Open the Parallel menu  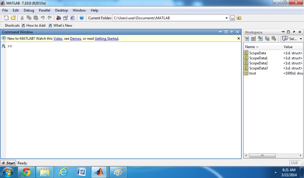pyautogui.click(x=45, y=10)
